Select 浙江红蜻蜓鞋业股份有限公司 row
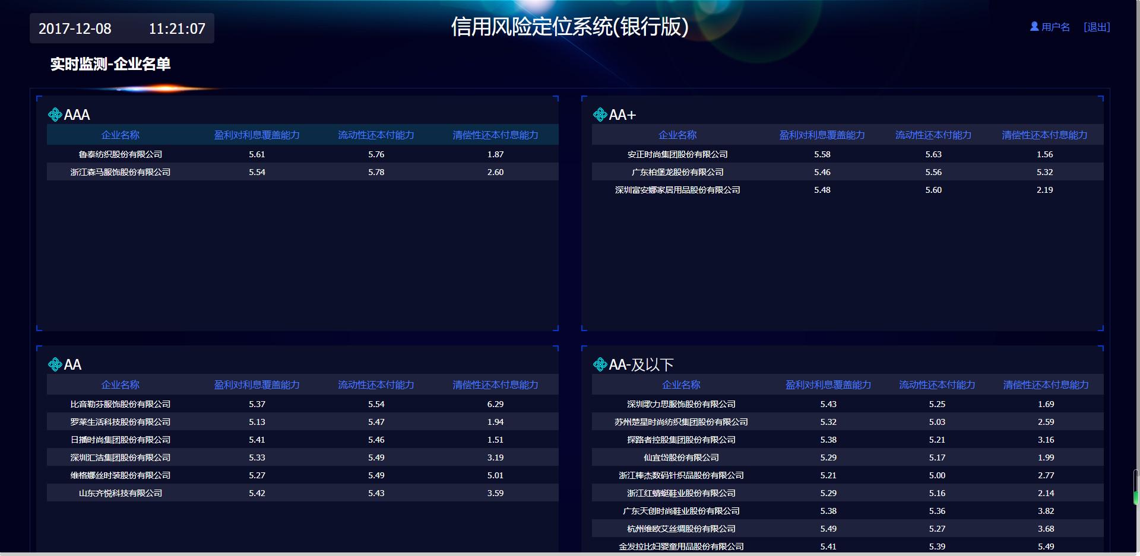This screenshot has height=556, width=1140. 848,493
